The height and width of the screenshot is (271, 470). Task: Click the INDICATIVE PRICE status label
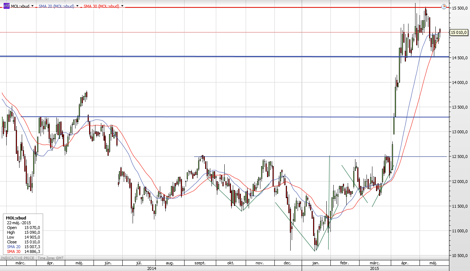[18, 258]
